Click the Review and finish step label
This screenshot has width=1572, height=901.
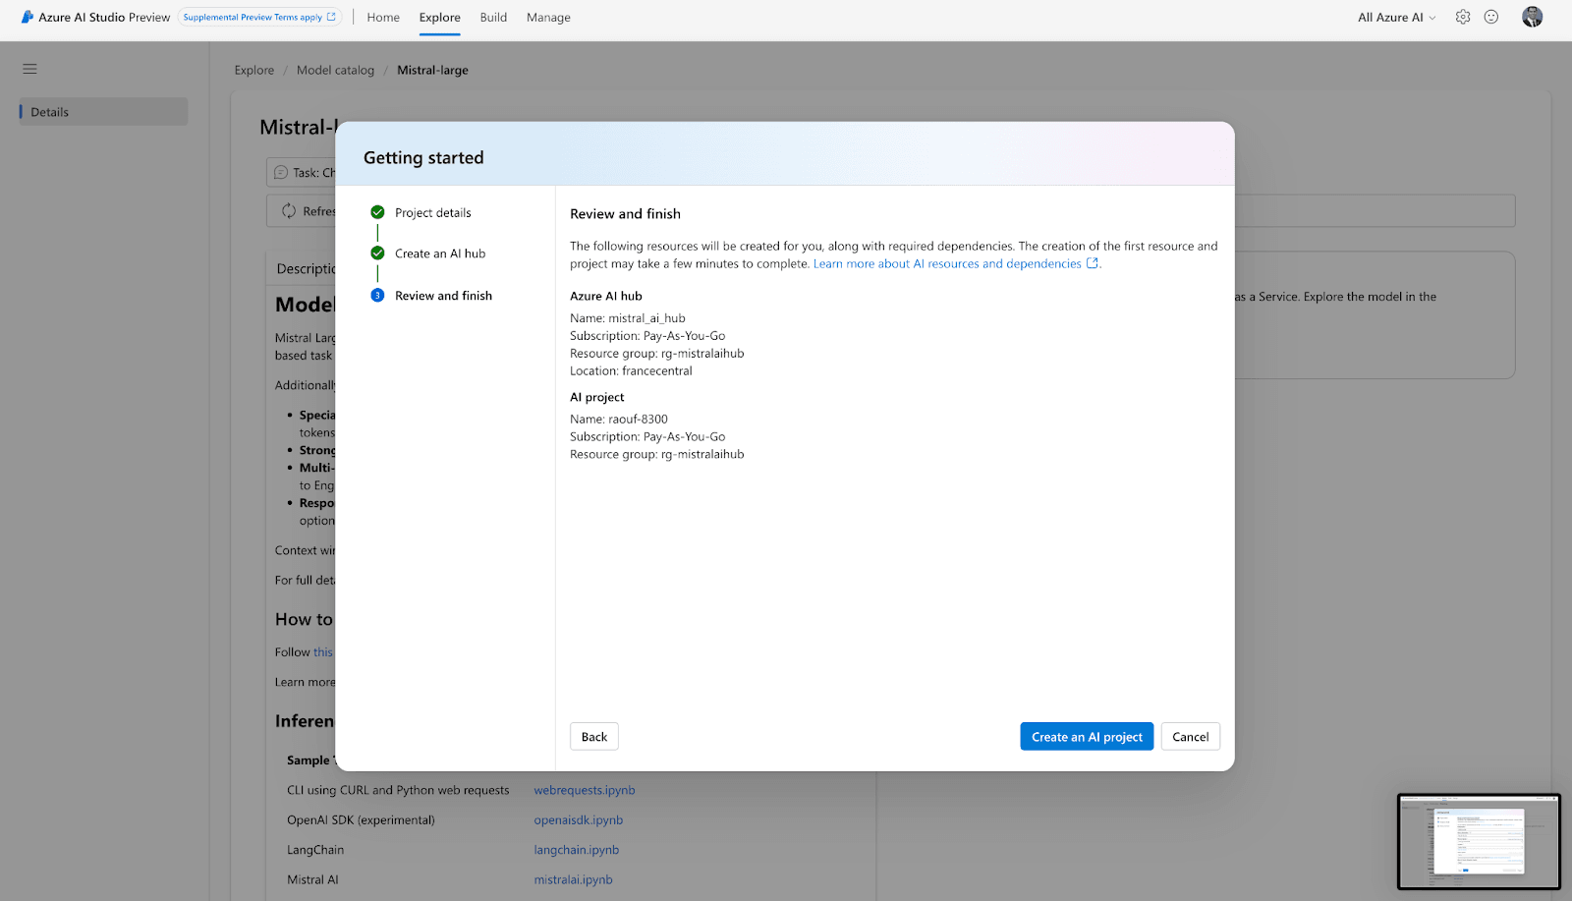click(443, 296)
